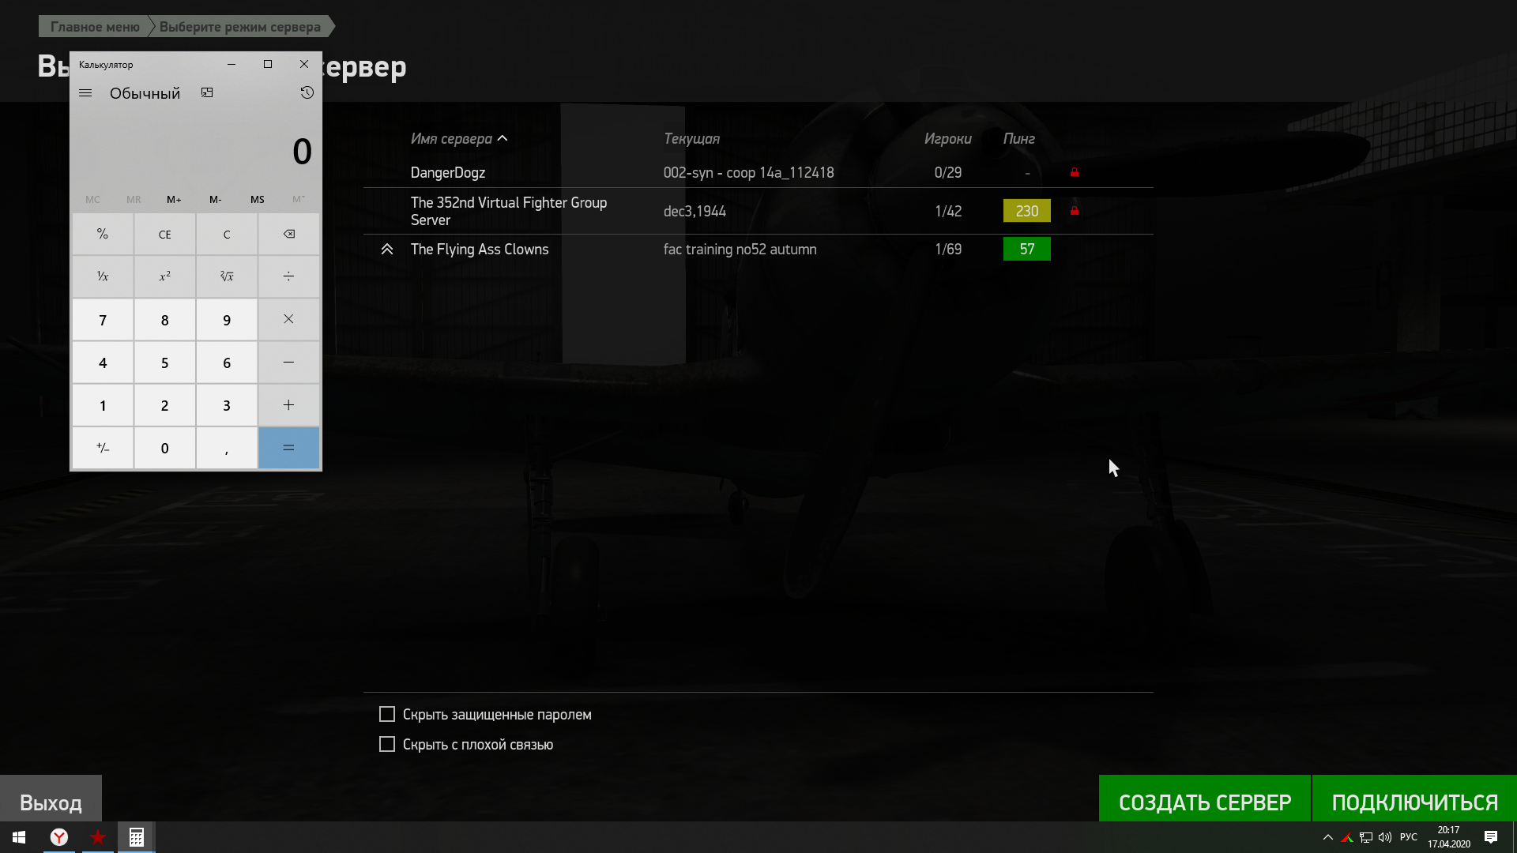Click the MS memory store key

(258, 199)
